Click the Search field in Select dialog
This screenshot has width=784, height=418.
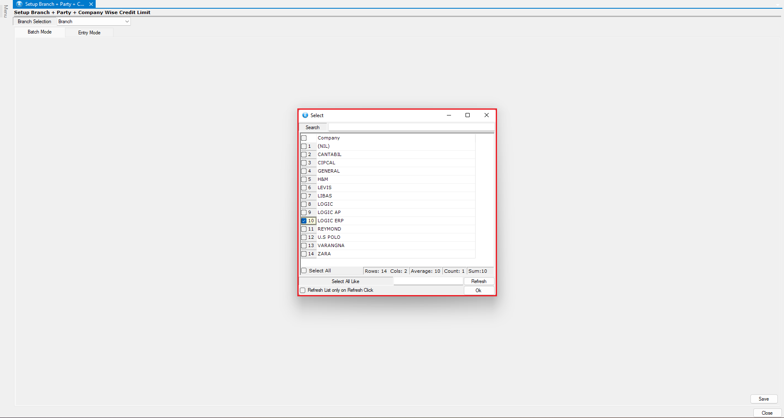click(x=411, y=127)
